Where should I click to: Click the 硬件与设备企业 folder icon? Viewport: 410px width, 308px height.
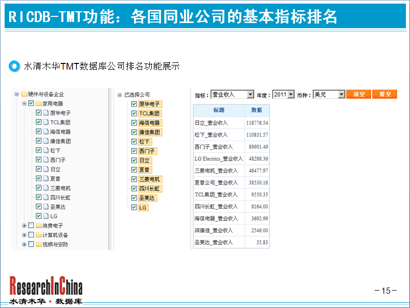coord(24,94)
